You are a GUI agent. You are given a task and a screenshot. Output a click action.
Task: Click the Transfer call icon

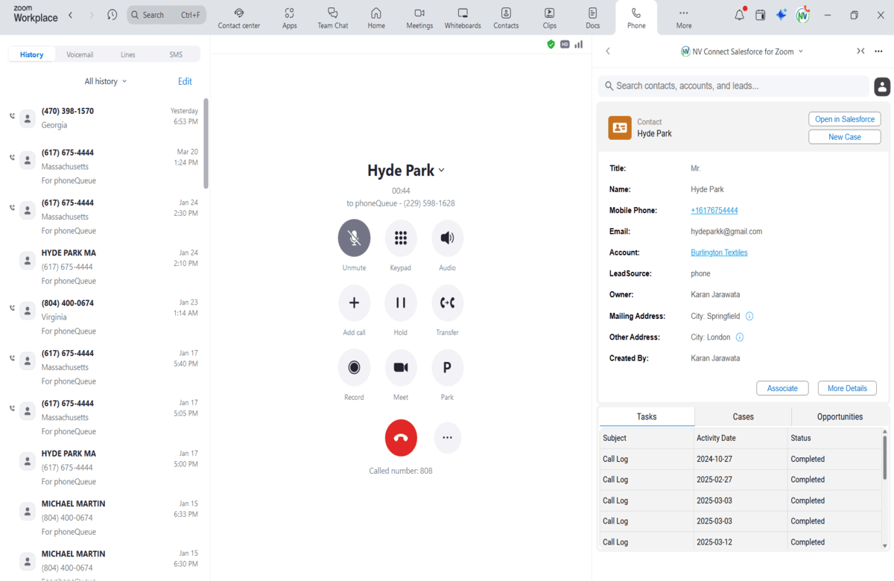tap(447, 303)
